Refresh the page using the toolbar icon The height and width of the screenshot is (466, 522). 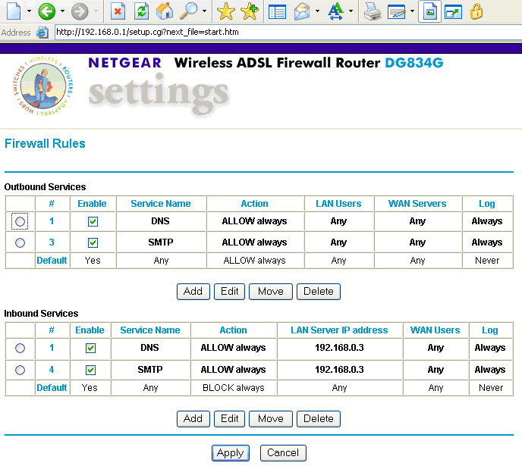(x=141, y=11)
